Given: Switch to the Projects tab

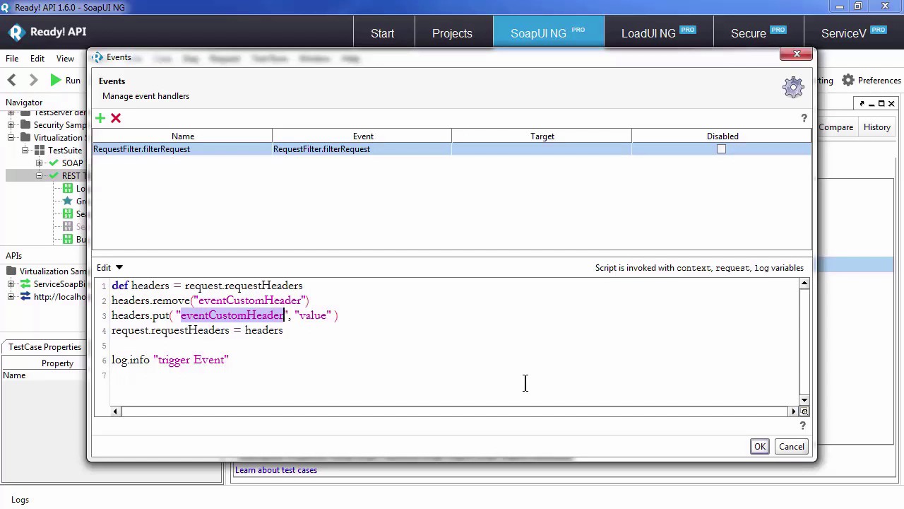Looking at the screenshot, I should [x=452, y=33].
